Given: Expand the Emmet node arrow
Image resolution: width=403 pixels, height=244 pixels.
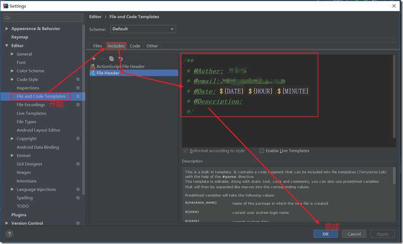Looking at the screenshot, I should tap(12, 156).
